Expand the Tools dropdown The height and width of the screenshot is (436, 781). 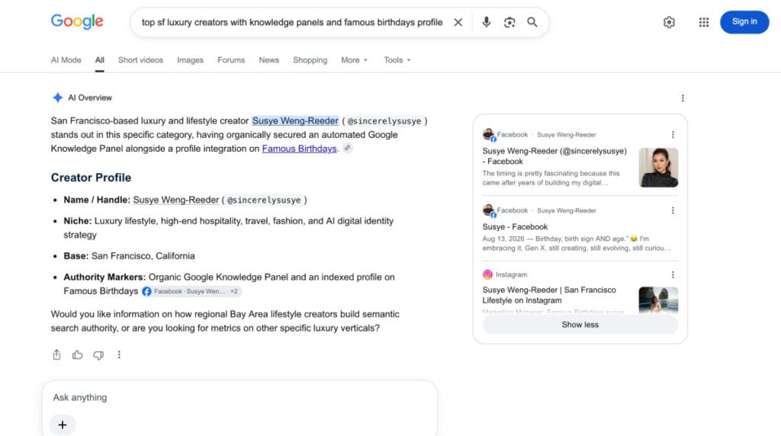pos(397,59)
